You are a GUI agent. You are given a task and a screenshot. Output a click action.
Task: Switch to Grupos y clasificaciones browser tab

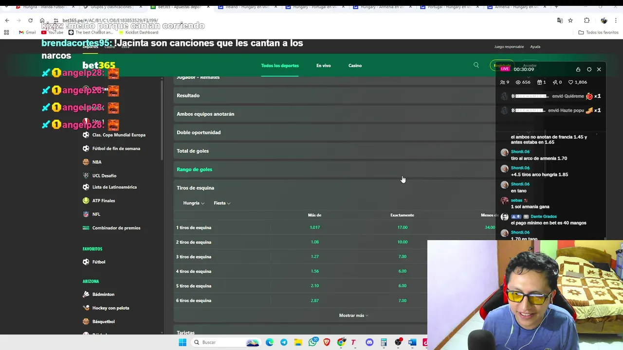pos(111,7)
